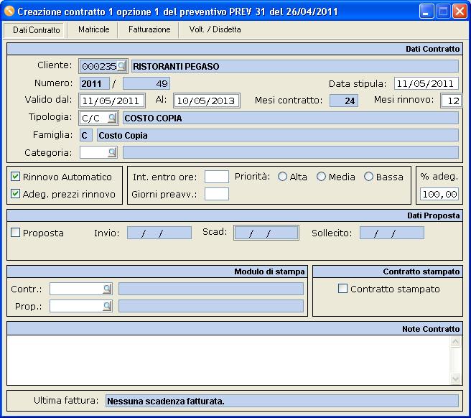
Task: Click the Mesi contratto value 24
Action: 344,101
